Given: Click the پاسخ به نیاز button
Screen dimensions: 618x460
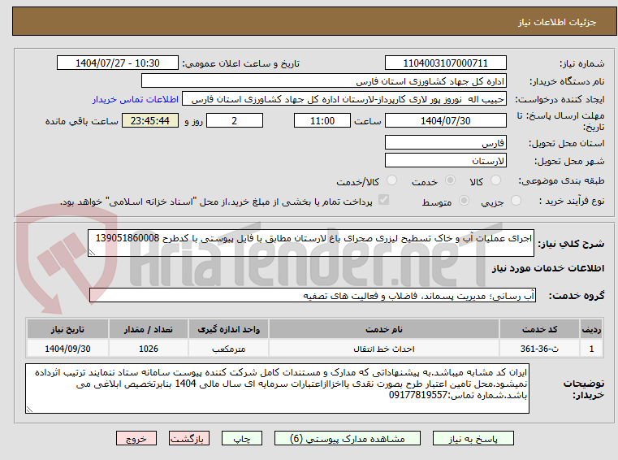Looking at the screenshot, I should (x=473, y=439).
